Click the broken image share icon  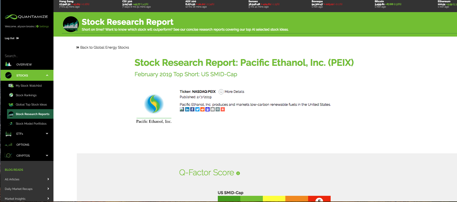tap(182, 109)
